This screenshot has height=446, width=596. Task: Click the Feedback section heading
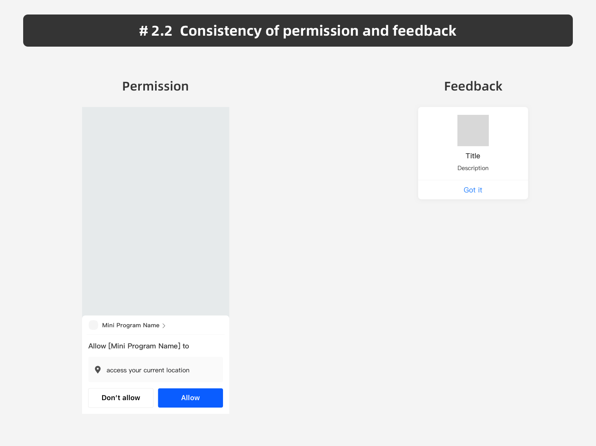[473, 86]
